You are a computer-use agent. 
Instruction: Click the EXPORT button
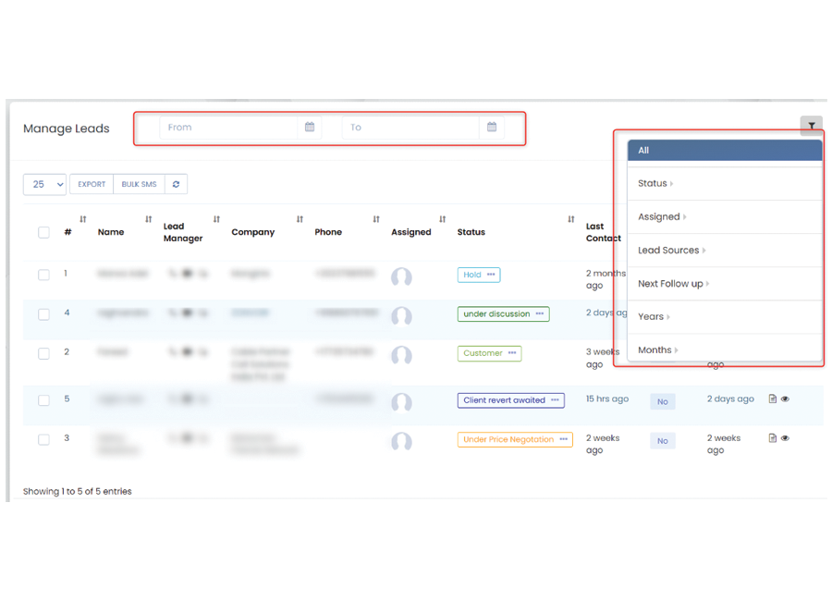(92, 184)
